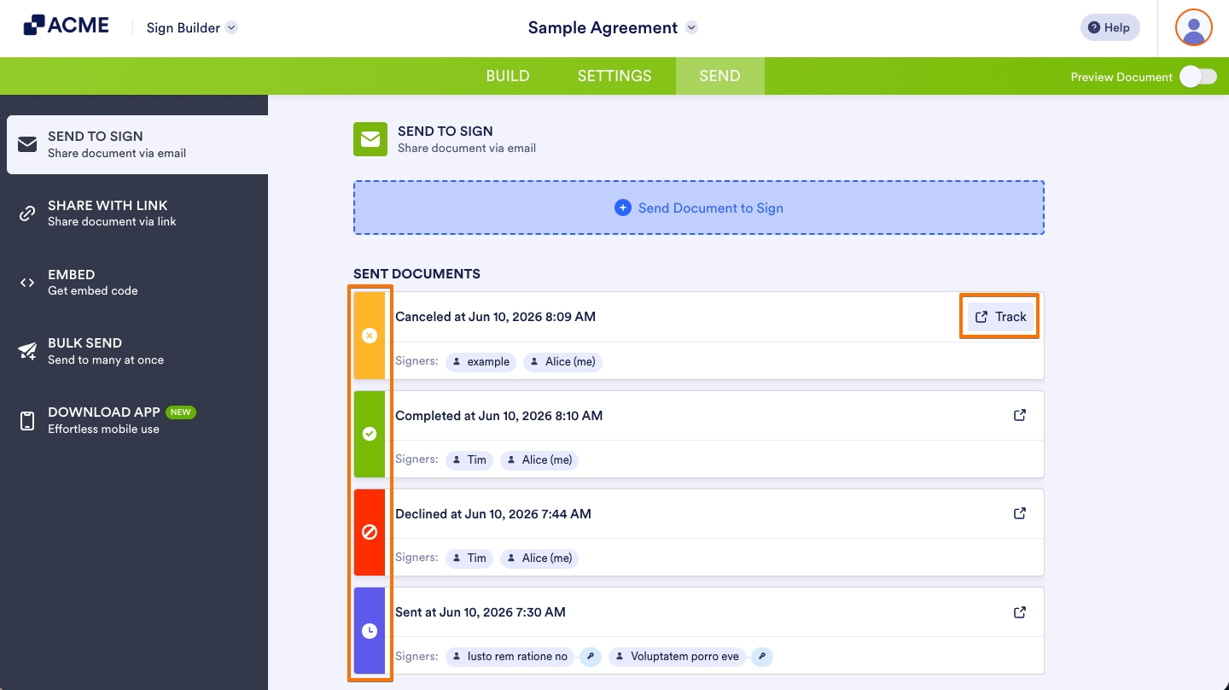Click the red declined status icon
Screen dimensions: 1229x690
370,532
